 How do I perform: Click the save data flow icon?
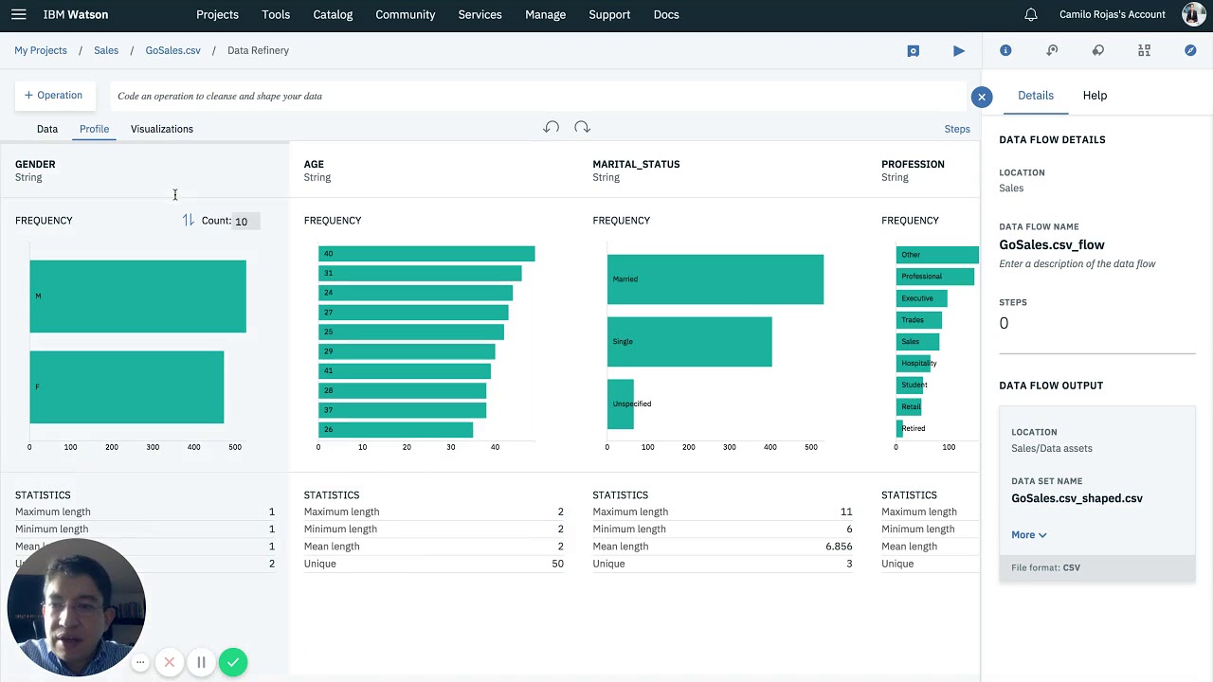click(x=914, y=51)
